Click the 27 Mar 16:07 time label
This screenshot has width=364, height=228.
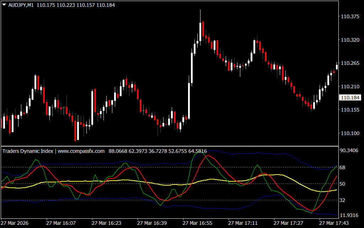pyautogui.click(x=61, y=223)
